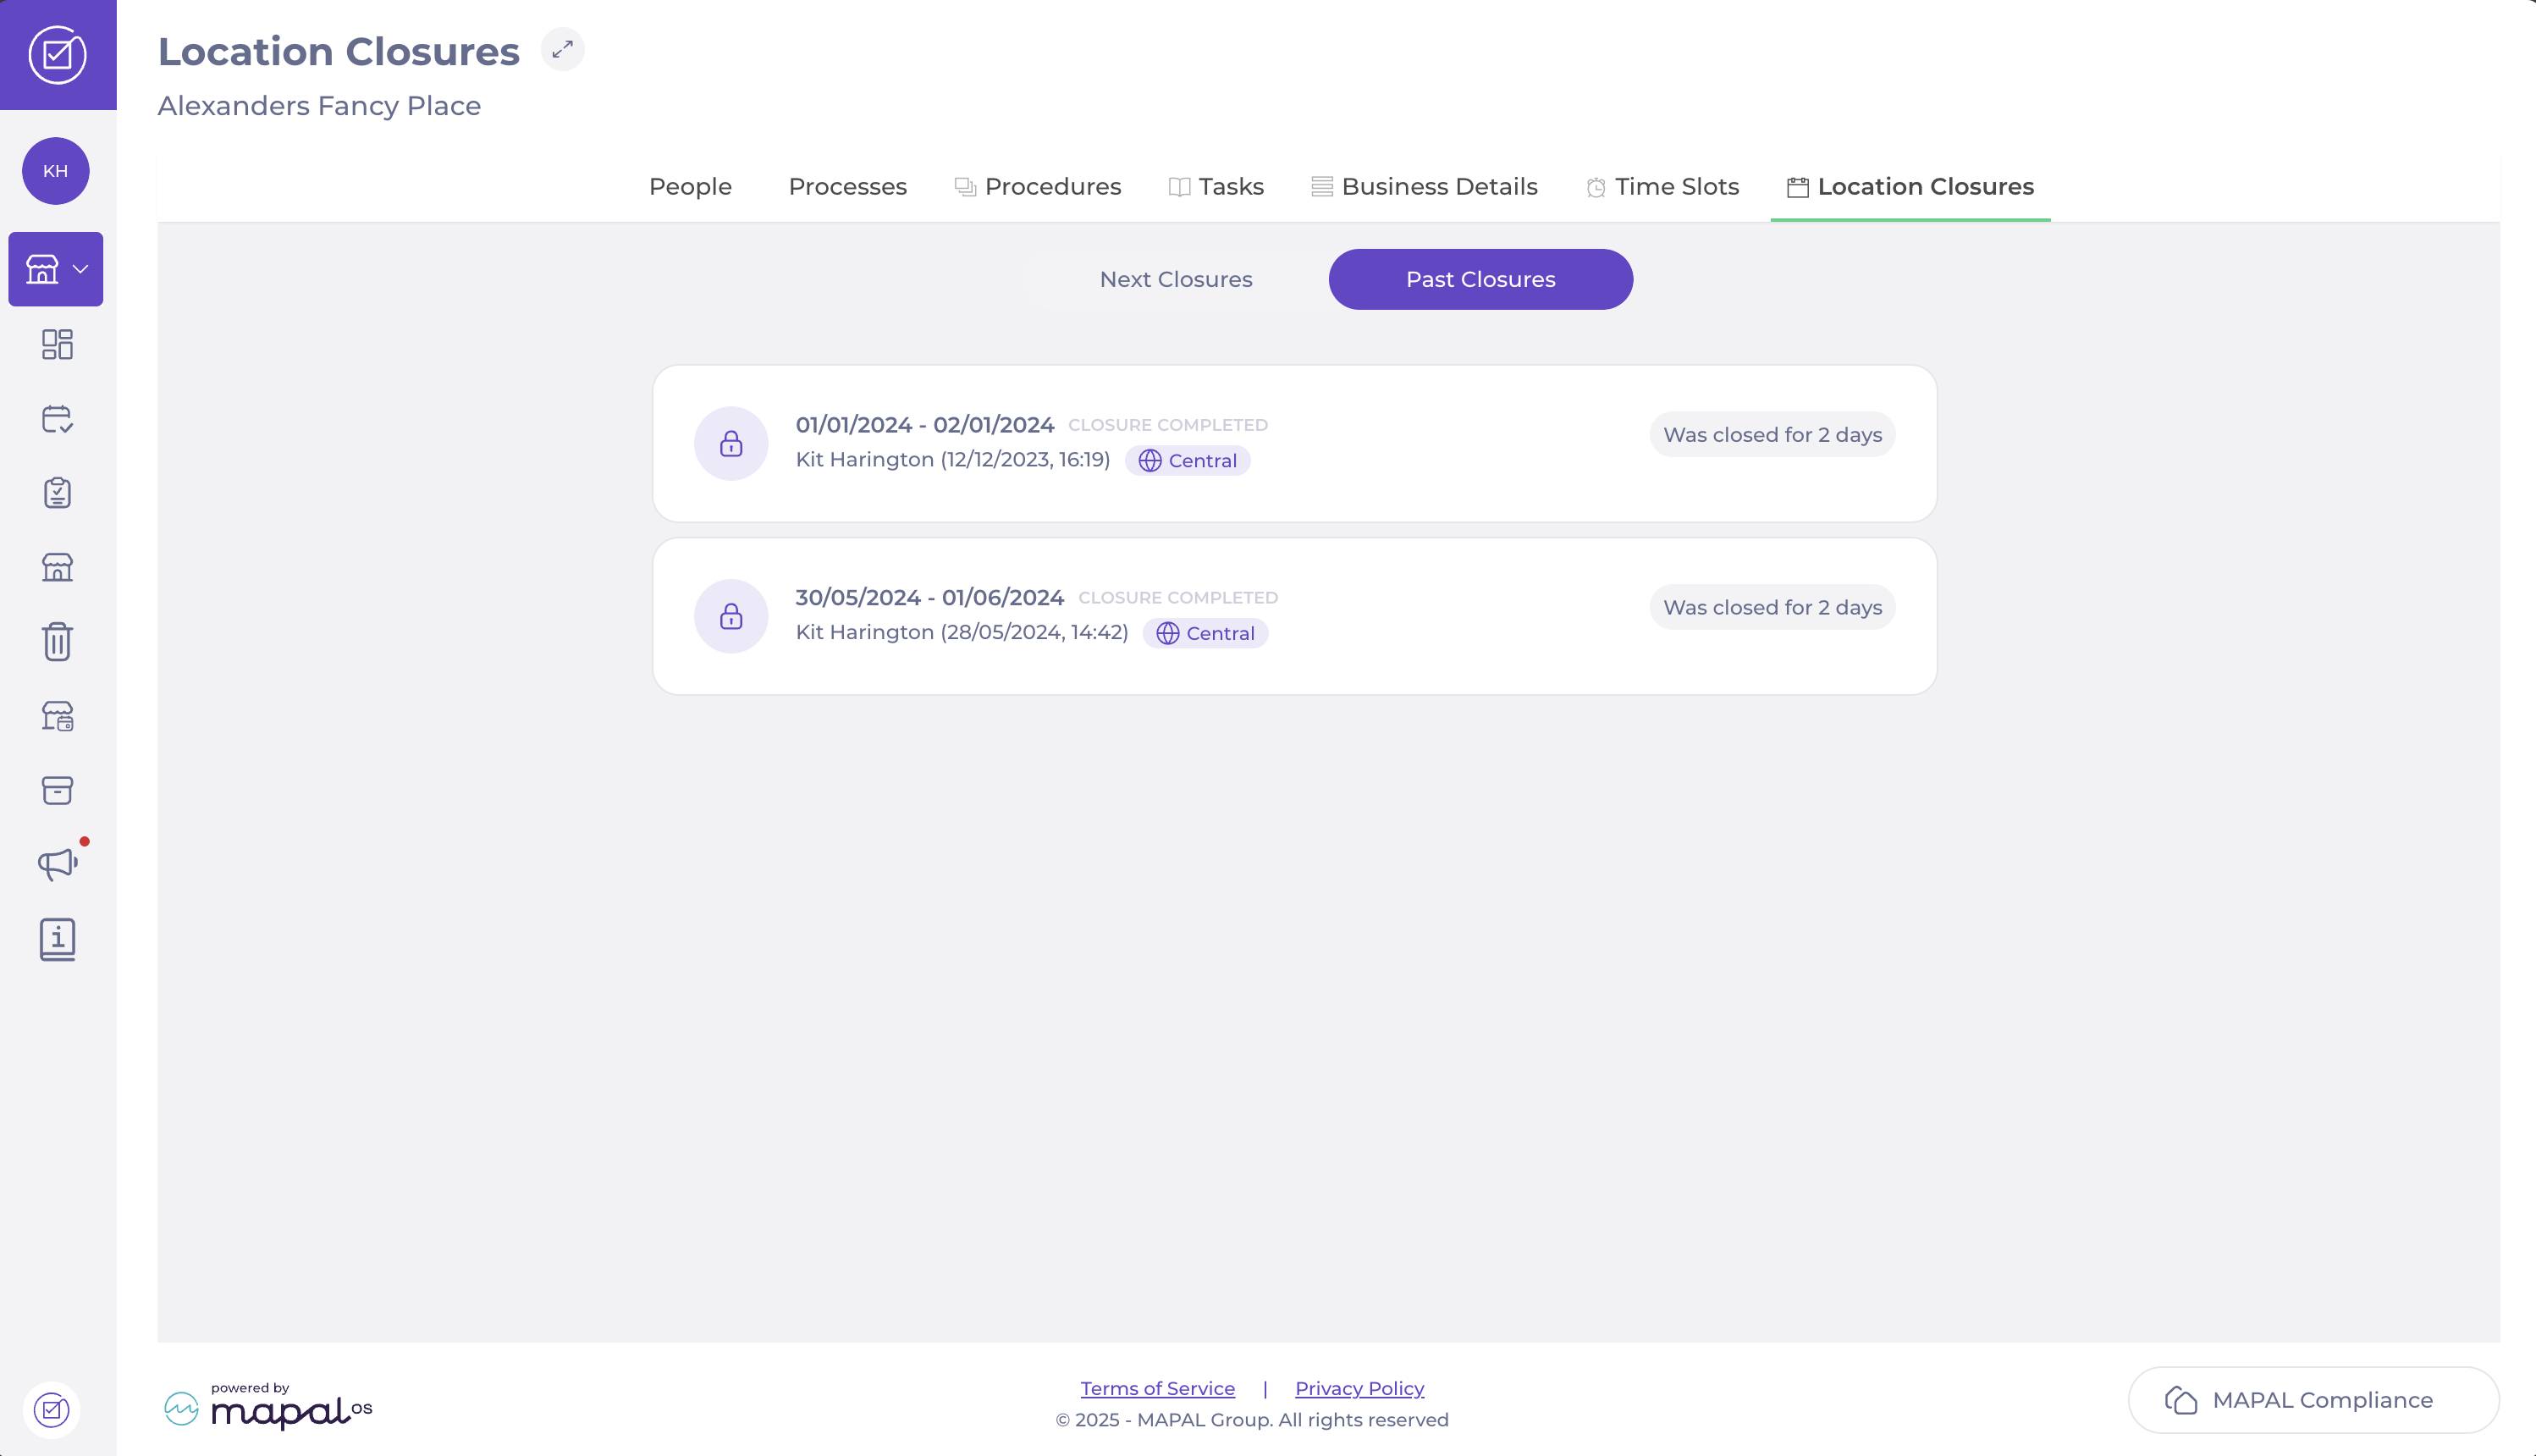Click CLOSURE COMPLETED label on 01/01/2024 row

[x=1167, y=426]
